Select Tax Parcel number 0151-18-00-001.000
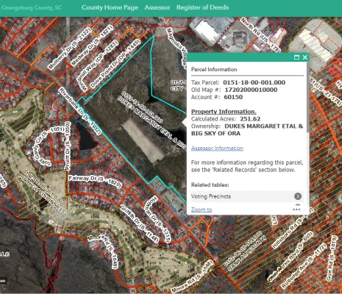This screenshot has height=294, width=342. (x=254, y=82)
